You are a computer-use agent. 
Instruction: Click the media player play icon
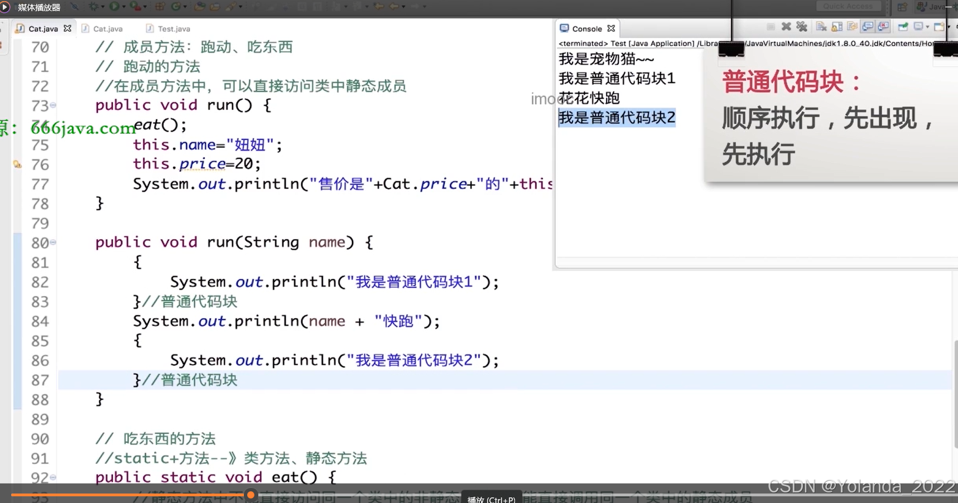point(5,7)
